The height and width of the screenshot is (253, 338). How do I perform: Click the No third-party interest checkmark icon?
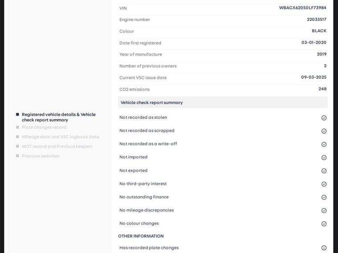(x=324, y=184)
